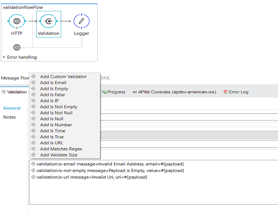Open the Message Flow tab
This screenshot has width=278, height=212.
pos(14,78)
